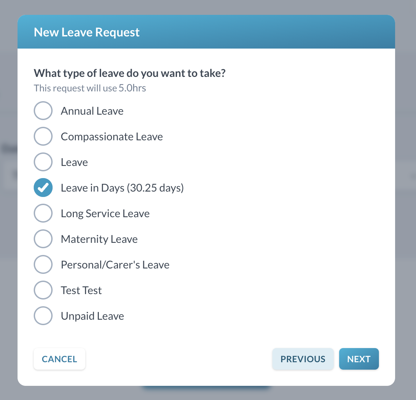Click the 'This request will use 5.0hrs' note
416x400 pixels.
coord(90,88)
